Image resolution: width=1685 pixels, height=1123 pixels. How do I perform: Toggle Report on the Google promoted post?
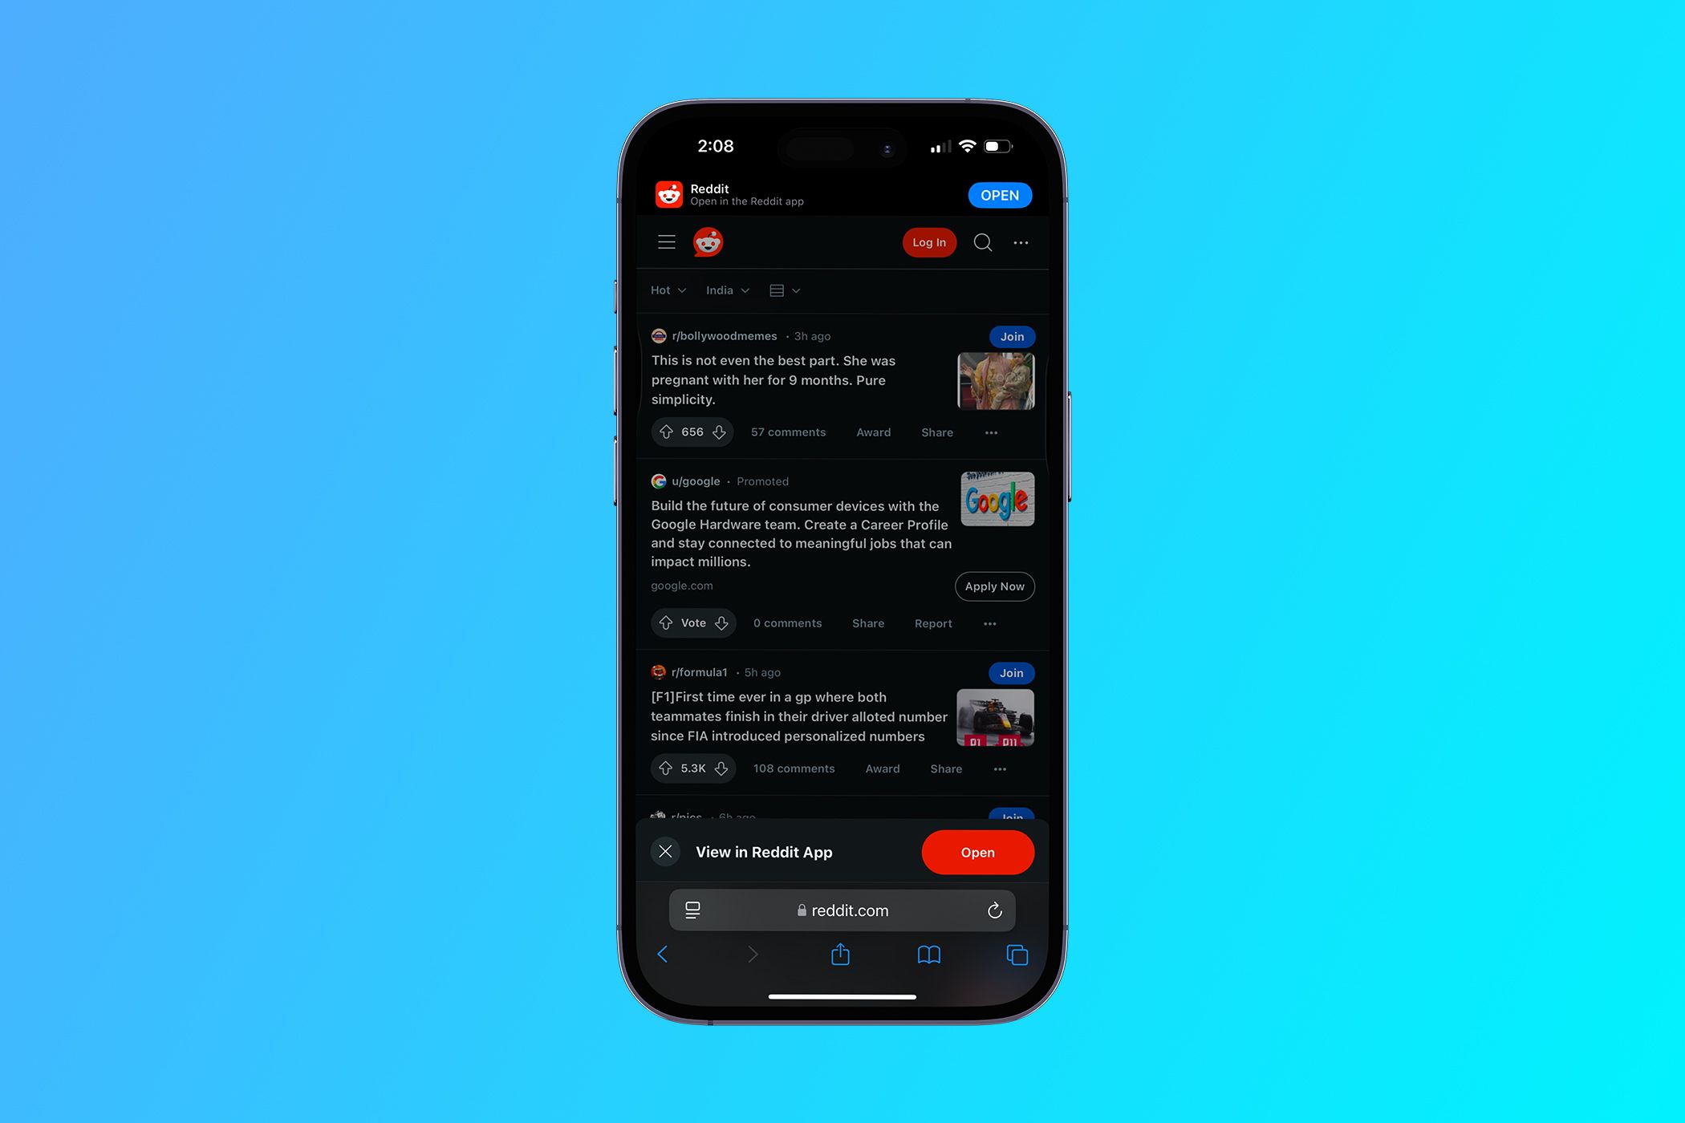[932, 622]
